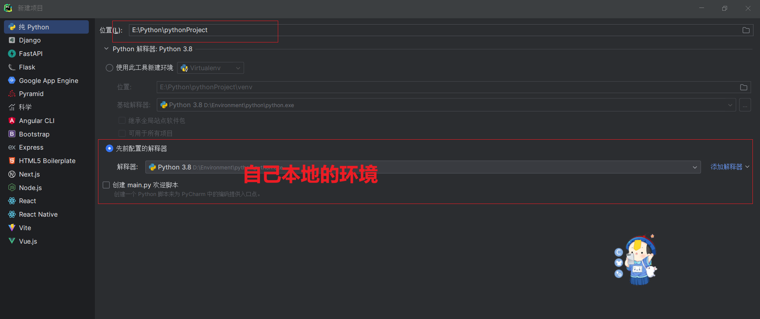Image resolution: width=760 pixels, height=319 pixels.
Task: Click the Vite icon
Action: coord(12,228)
